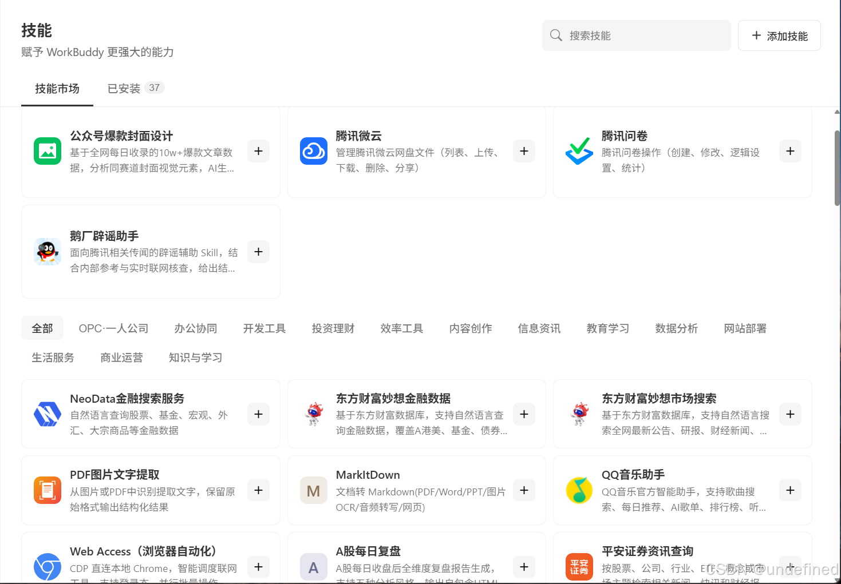The image size is (841, 584).
Task: Filter by 信息资讯 category
Action: click(x=539, y=328)
